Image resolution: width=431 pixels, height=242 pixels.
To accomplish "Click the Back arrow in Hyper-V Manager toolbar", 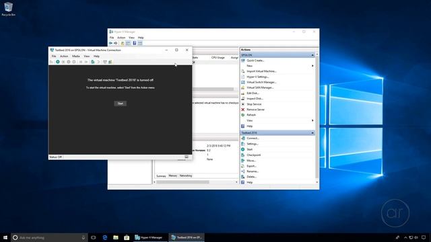I will tap(110, 43).
